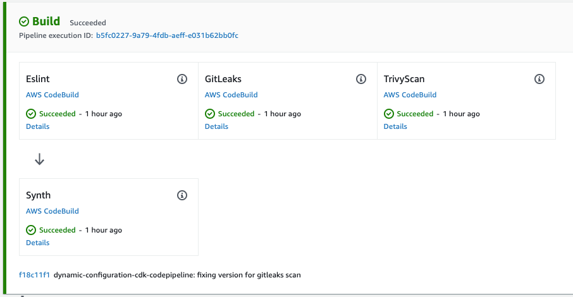Open commit f18c11f1 link
This screenshot has height=297, width=573.
(34, 275)
